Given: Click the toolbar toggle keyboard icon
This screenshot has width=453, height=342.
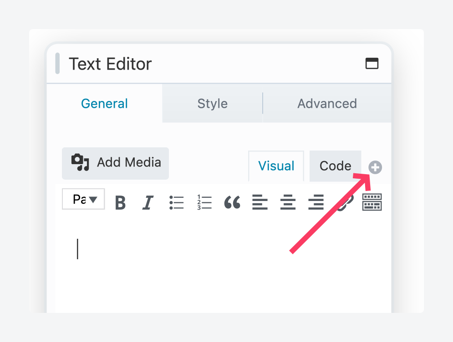Looking at the screenshot, I should tap(372, 202).
